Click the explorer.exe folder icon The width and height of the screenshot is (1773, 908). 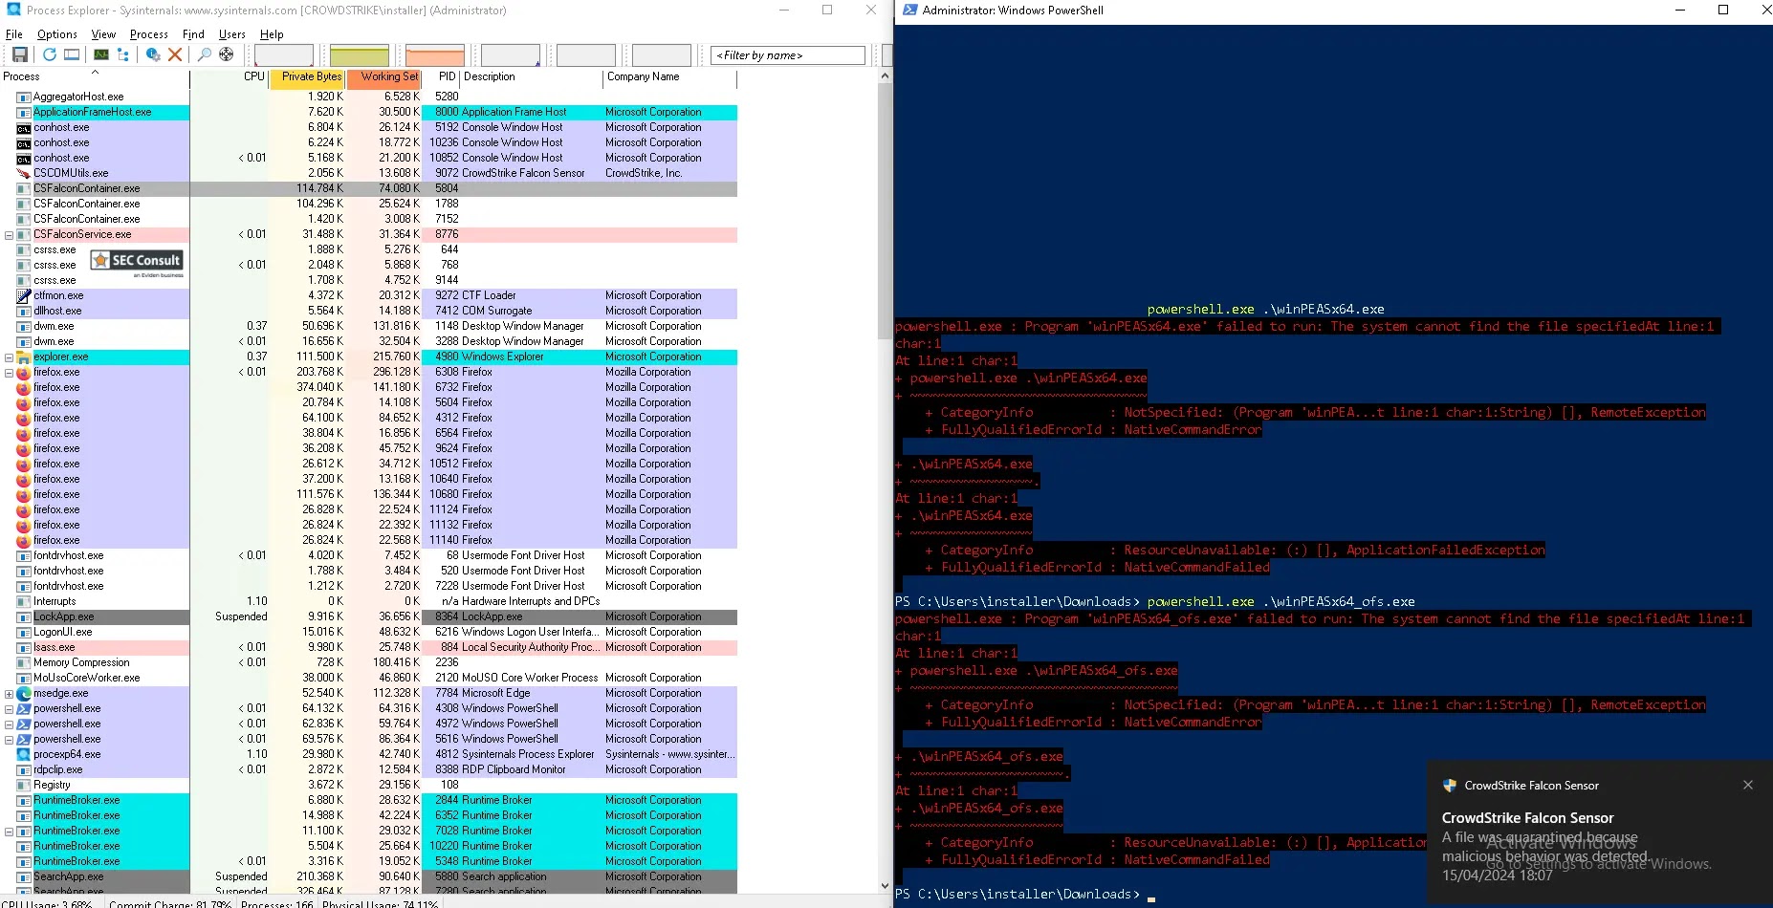tap(24, 357)
